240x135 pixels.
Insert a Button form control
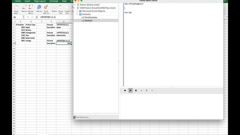[54, 9]
